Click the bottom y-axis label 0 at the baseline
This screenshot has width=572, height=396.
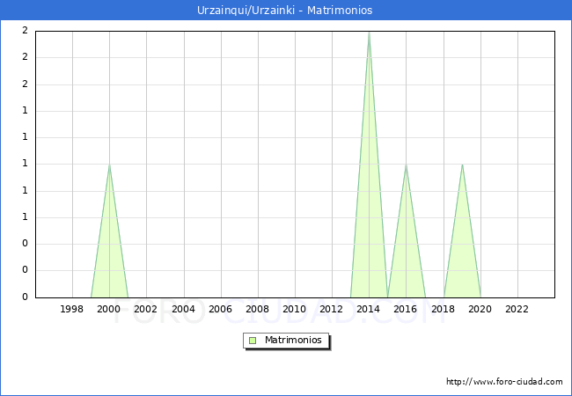25,297
